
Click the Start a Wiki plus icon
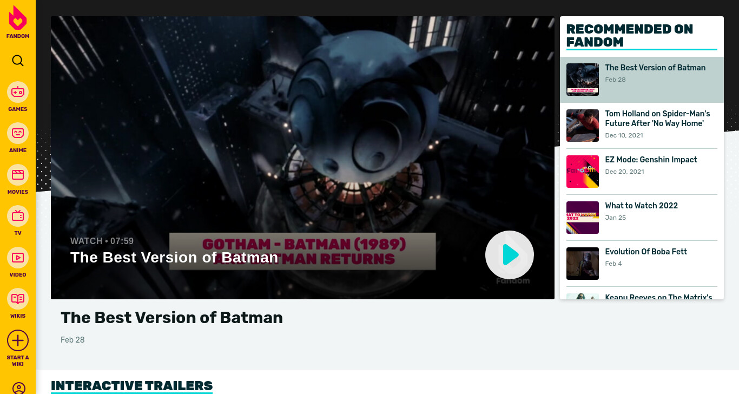[18, 340]
